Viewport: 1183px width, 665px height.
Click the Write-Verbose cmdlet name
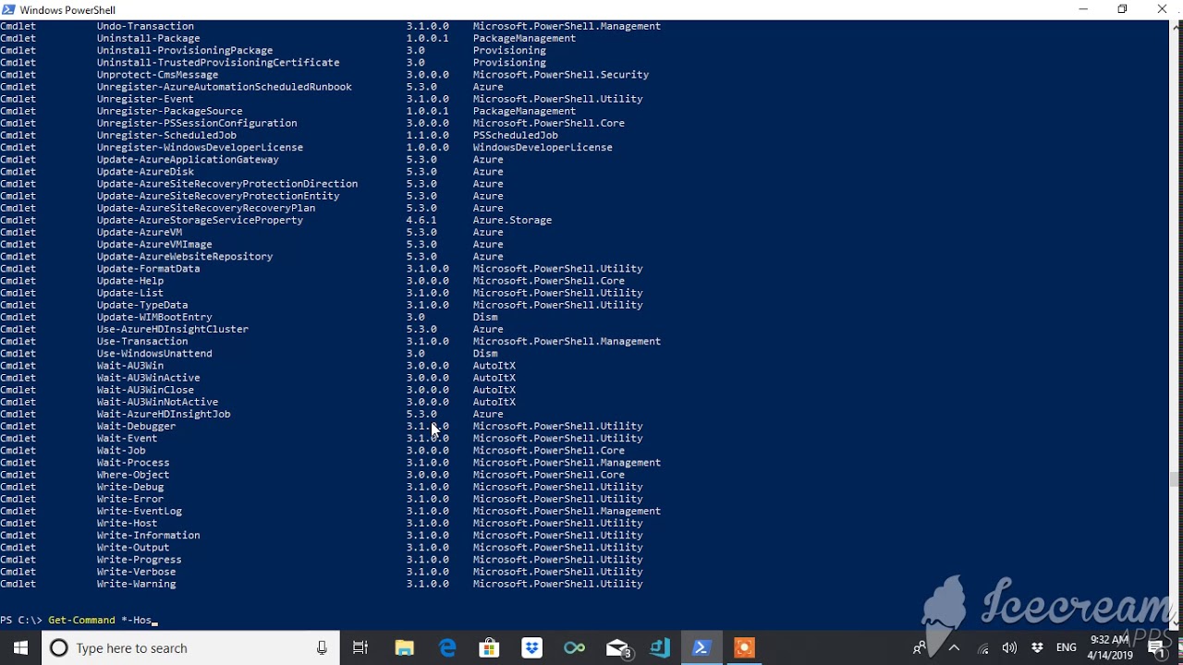[x=136, y=572]
